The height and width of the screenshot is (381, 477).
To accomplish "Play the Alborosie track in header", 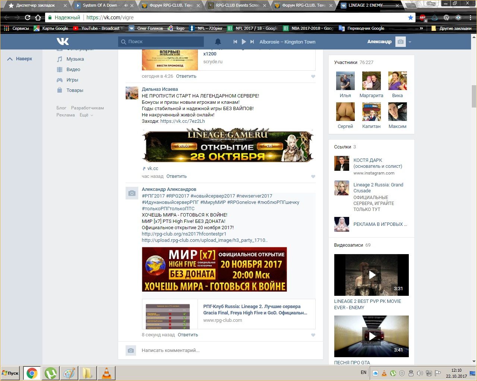I will pos(244,42).
